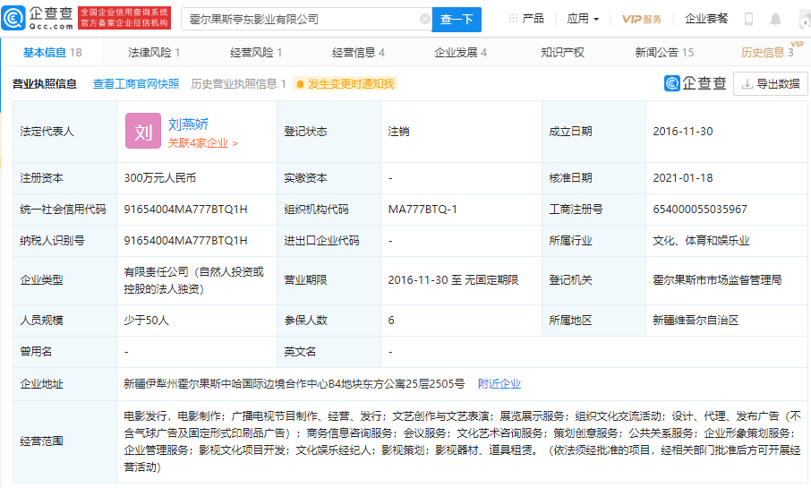Clear the search box with the X icon

[x=424, y=19]
